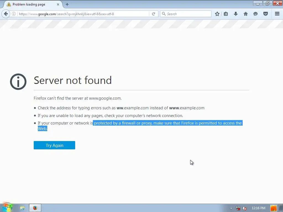This screenshot has width=283, height=212.
Task: Click the orange tray application icon
Action: (x=273, y=208)
